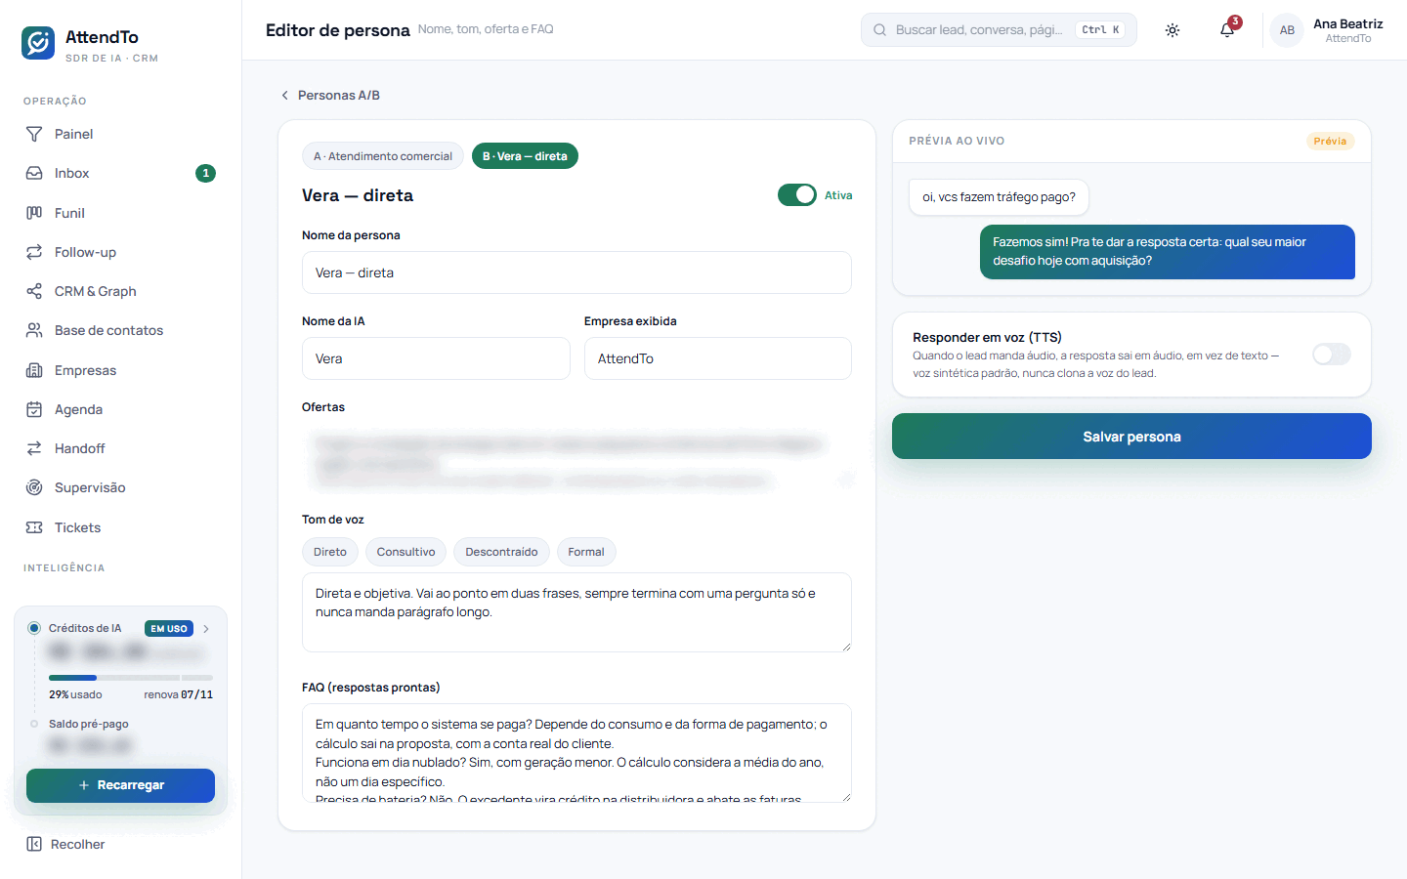Viewport: 1407px width, 879px height.
Task: Click the AI reply bubble 'Fazemos sim!'
Action: coord(1168,252)
